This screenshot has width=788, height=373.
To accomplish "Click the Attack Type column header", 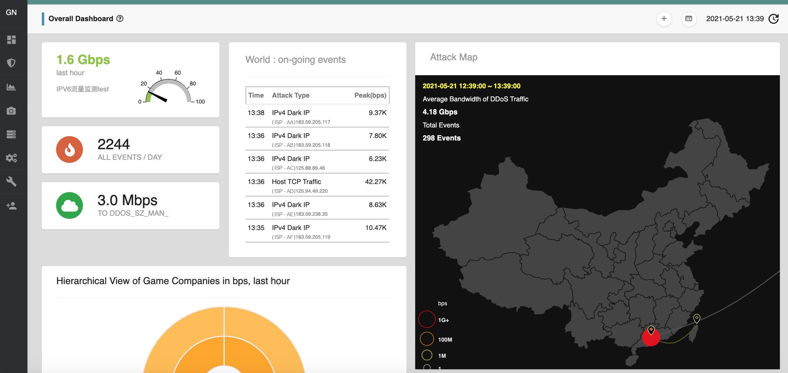I will click(x=291, y=95).
